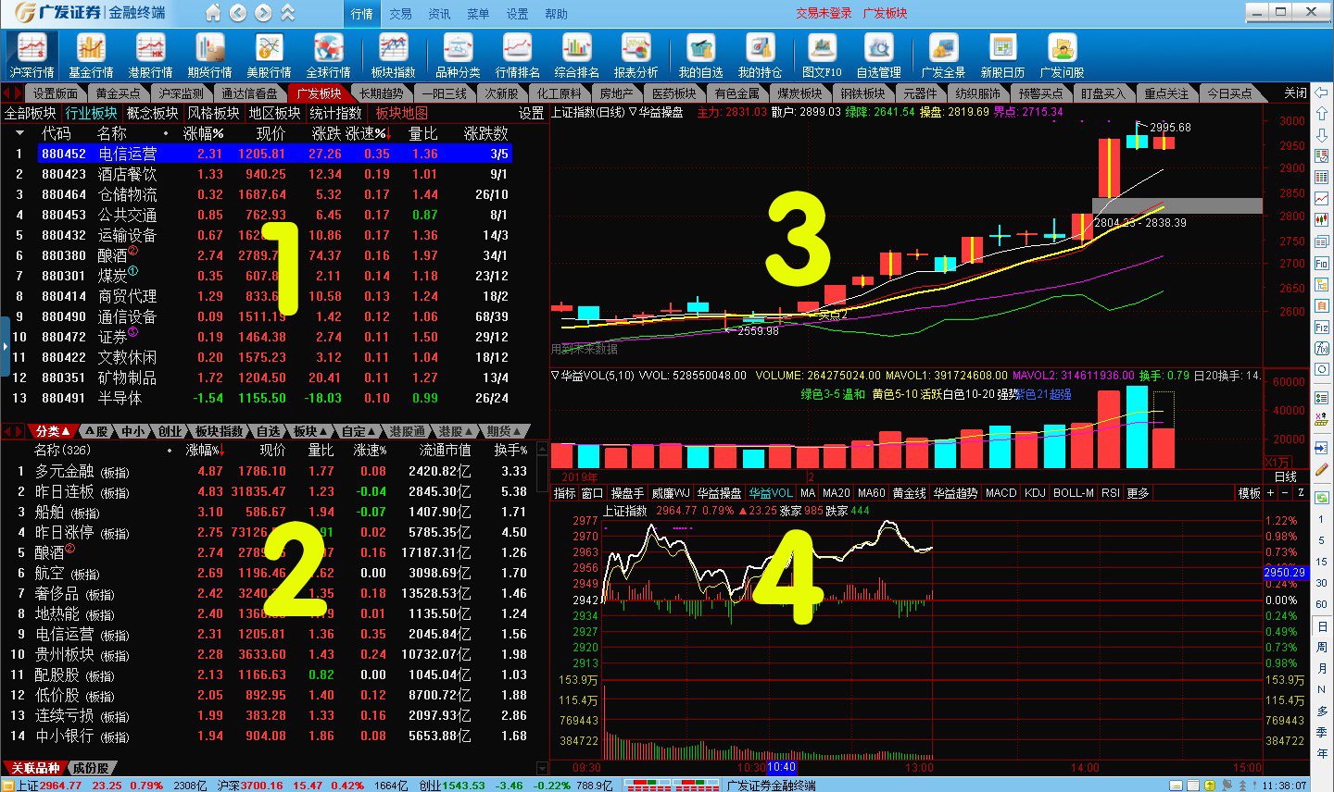Viewport: 1334px width, 792px height.
Task: Open the 更多 indicators menu
Action: 1138,493
